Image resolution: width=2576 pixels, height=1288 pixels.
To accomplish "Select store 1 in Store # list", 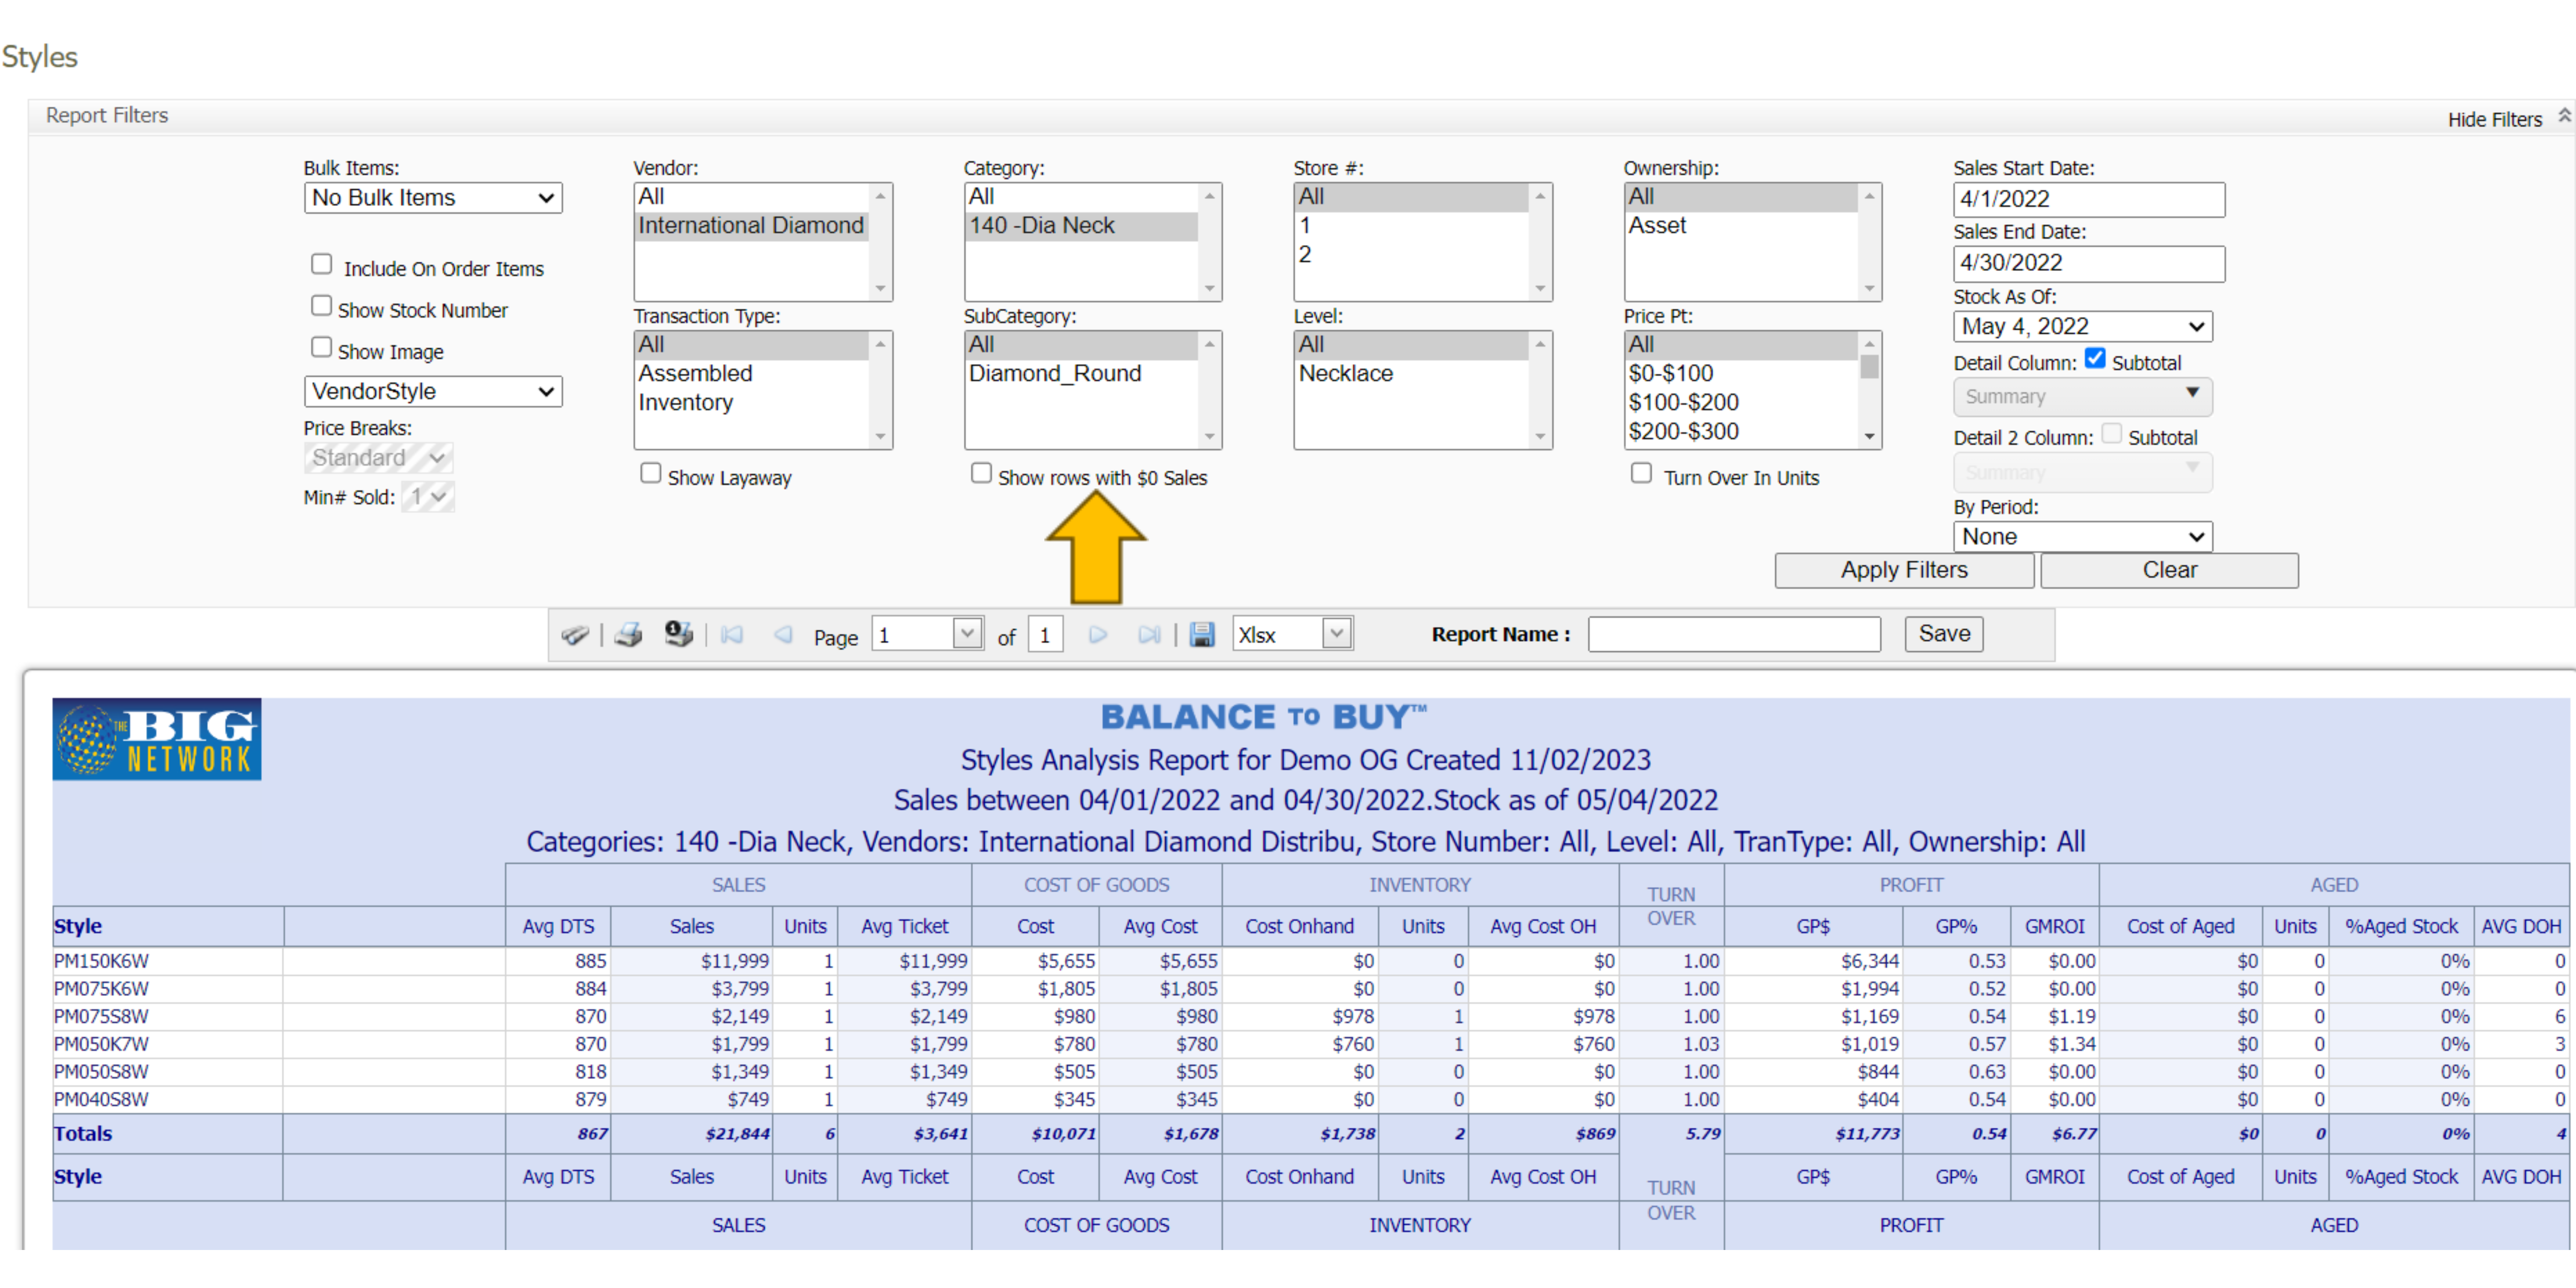I will tap(1411, 226).
